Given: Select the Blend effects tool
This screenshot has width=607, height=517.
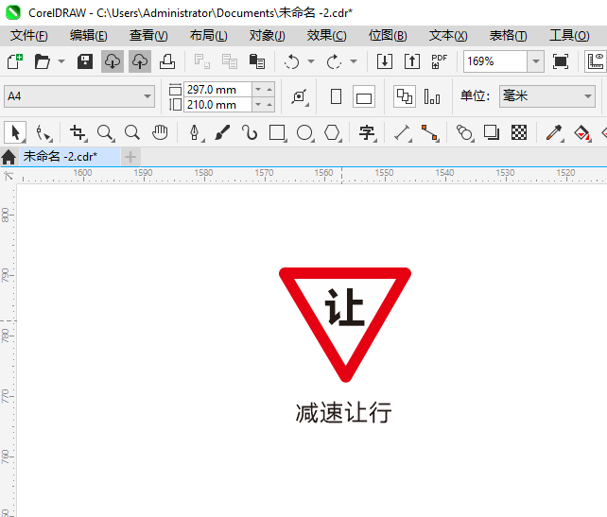Looking at the screenshot, I should [x=464, y=132].
